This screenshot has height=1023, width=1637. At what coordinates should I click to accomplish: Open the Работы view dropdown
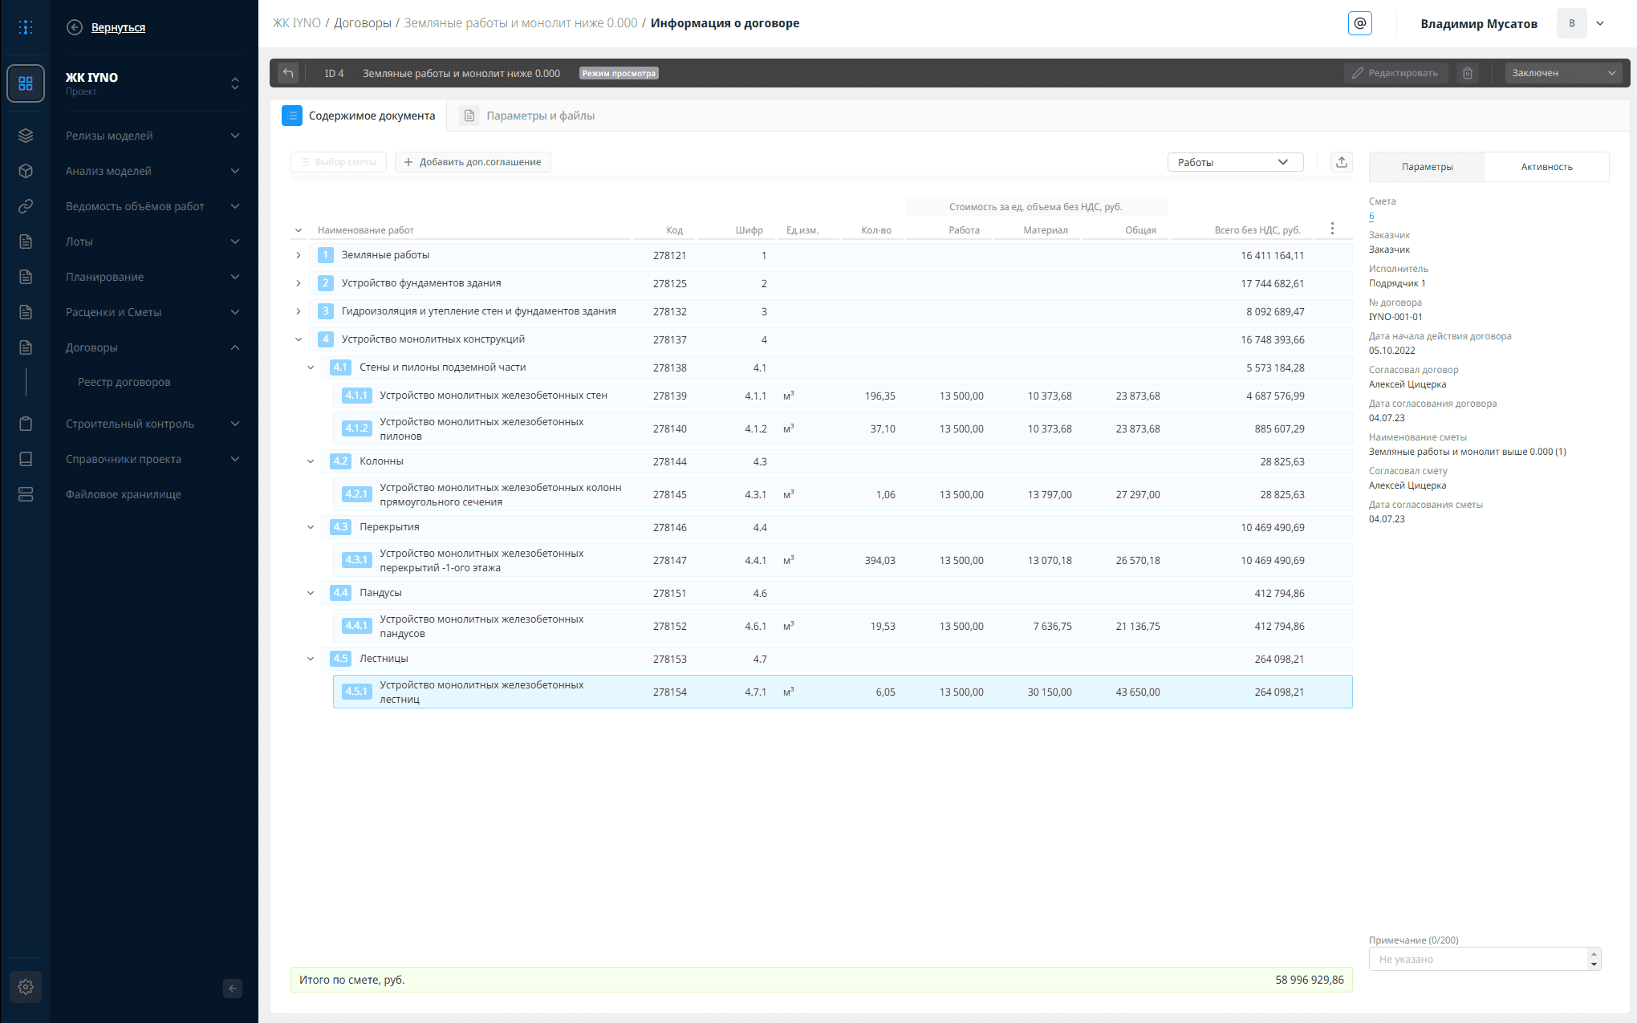click(1235, 162)
